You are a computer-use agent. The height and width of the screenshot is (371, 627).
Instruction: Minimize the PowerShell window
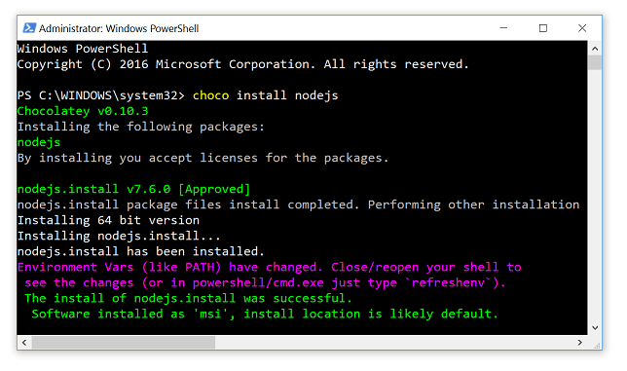click(503, 28)
